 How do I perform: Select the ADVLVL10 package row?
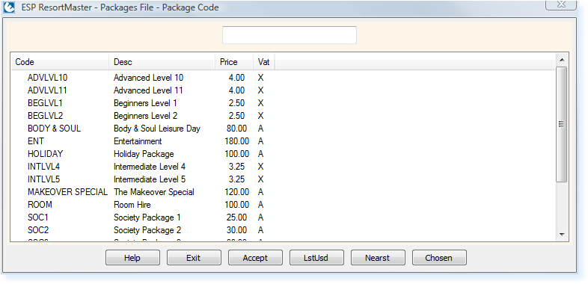(x=283, y=78)
